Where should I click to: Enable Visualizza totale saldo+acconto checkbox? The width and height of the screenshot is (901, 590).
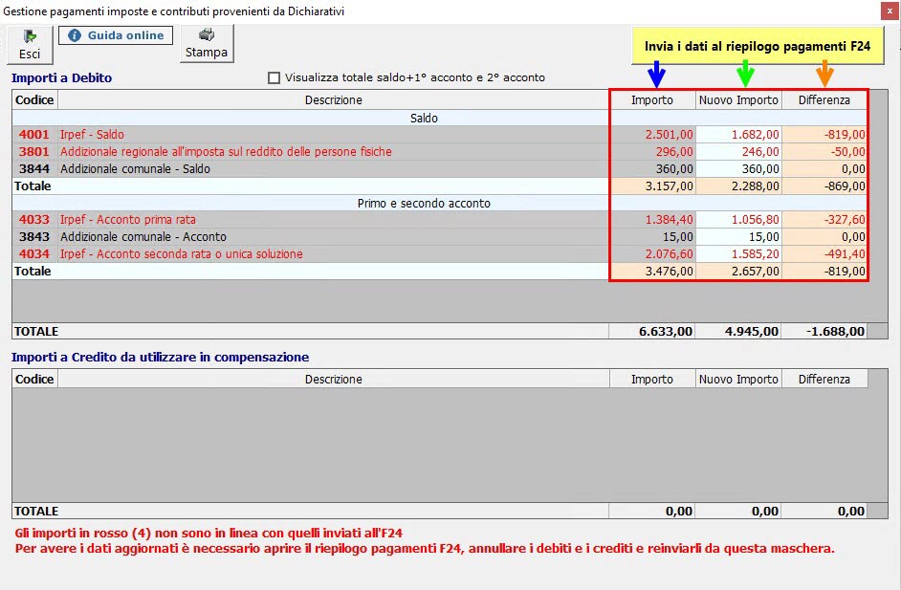(x=275, y=77)
